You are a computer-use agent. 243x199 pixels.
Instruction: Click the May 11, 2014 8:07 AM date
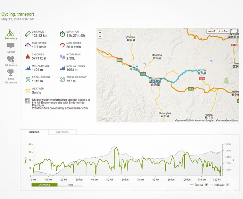point(18,19)
